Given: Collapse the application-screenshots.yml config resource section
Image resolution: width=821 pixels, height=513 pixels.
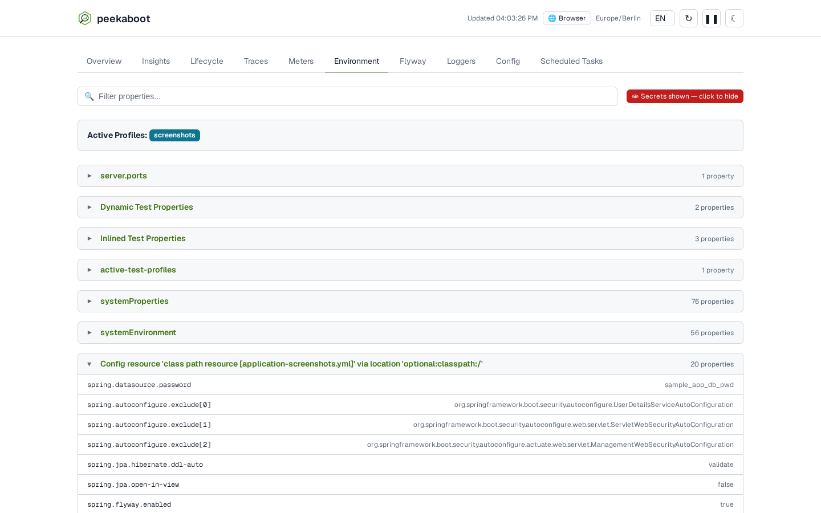Looking at the screenshot, I should click(x=410, y=364).
